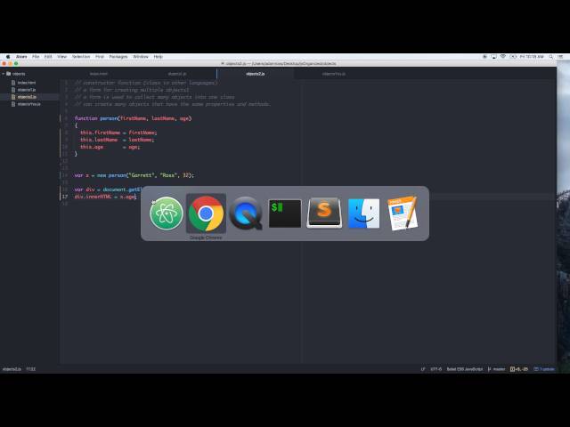Switch to the objects1.js tab
The width and height of the screenshot is (570, 427).
point(177,74)
